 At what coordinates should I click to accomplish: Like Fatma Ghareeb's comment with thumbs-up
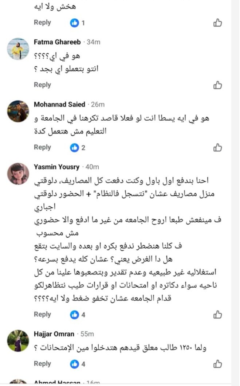[217, 85]
